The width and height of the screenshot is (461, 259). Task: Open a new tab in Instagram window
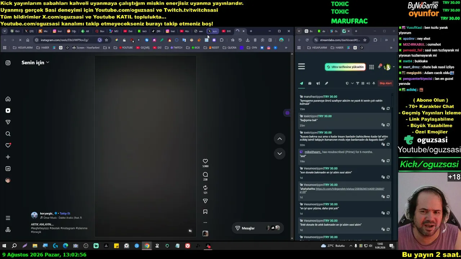[x=251, y=31]
